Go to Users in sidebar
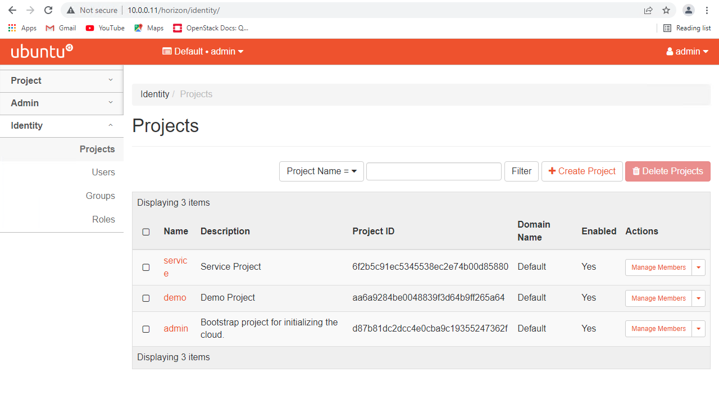Image resolution: width=719 pixels, height=408 pixels. click(x=103, y=173)
